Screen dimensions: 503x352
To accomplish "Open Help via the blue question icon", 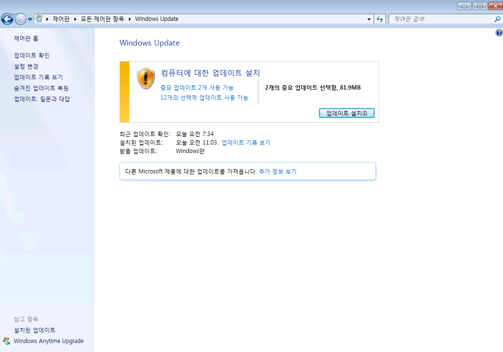I will [499, 33].
